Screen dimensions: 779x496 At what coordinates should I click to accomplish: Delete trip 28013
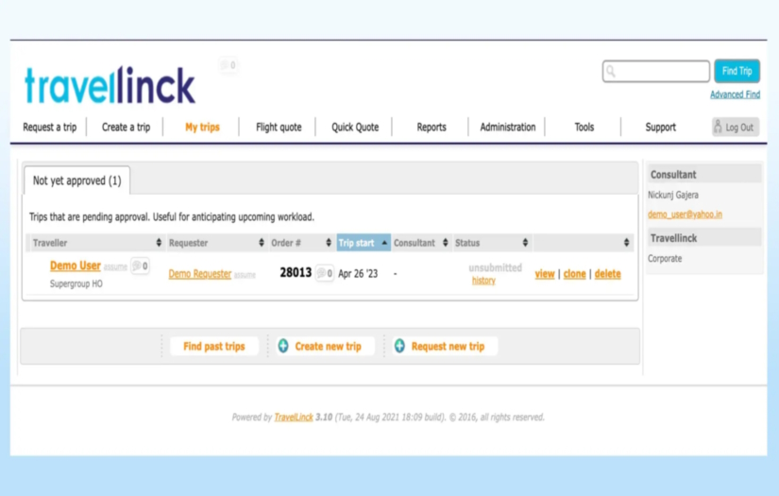607,274
